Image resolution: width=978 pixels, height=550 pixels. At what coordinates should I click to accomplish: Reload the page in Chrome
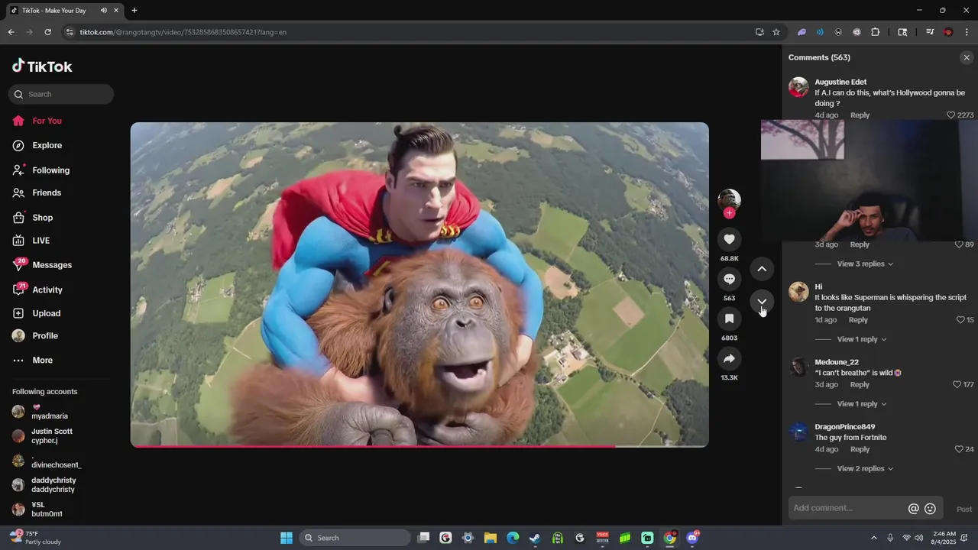click(47, 32)
